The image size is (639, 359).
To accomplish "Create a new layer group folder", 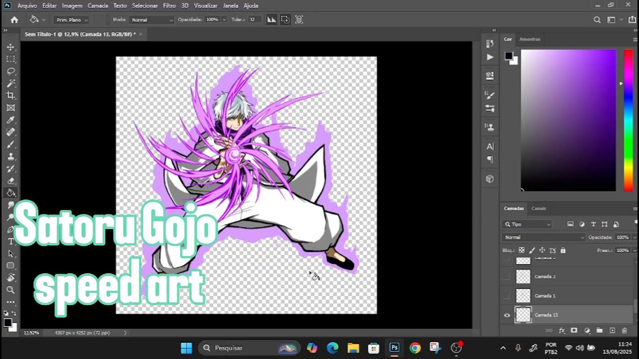I will [x=600, y=330].
